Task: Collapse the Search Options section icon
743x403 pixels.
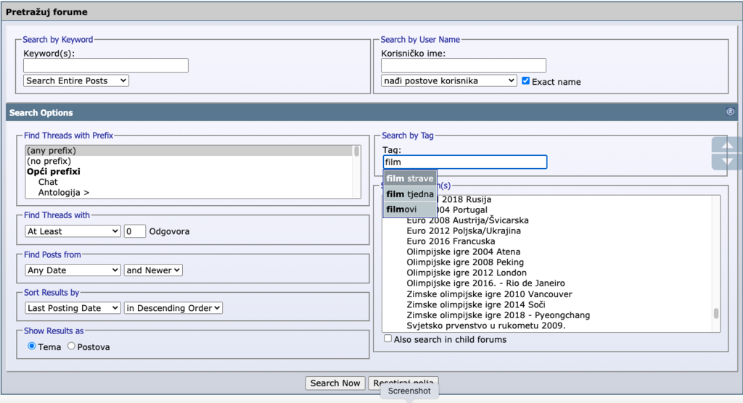Action: point(730,112)
